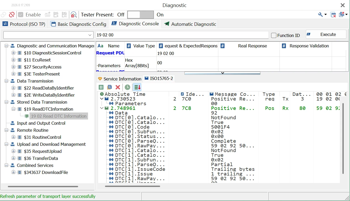Click the grid collapse chevron under the table
This screenshot has width=350, height=201.
click(222, 73)
